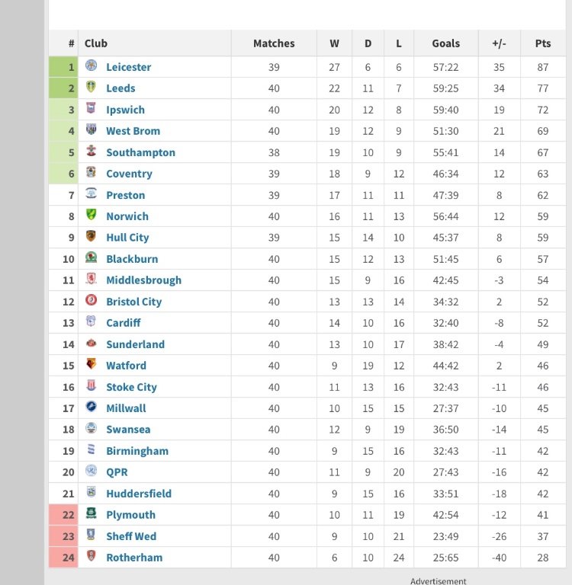
Task: Open the Sunderland club link
Action: tap(135, 344)
